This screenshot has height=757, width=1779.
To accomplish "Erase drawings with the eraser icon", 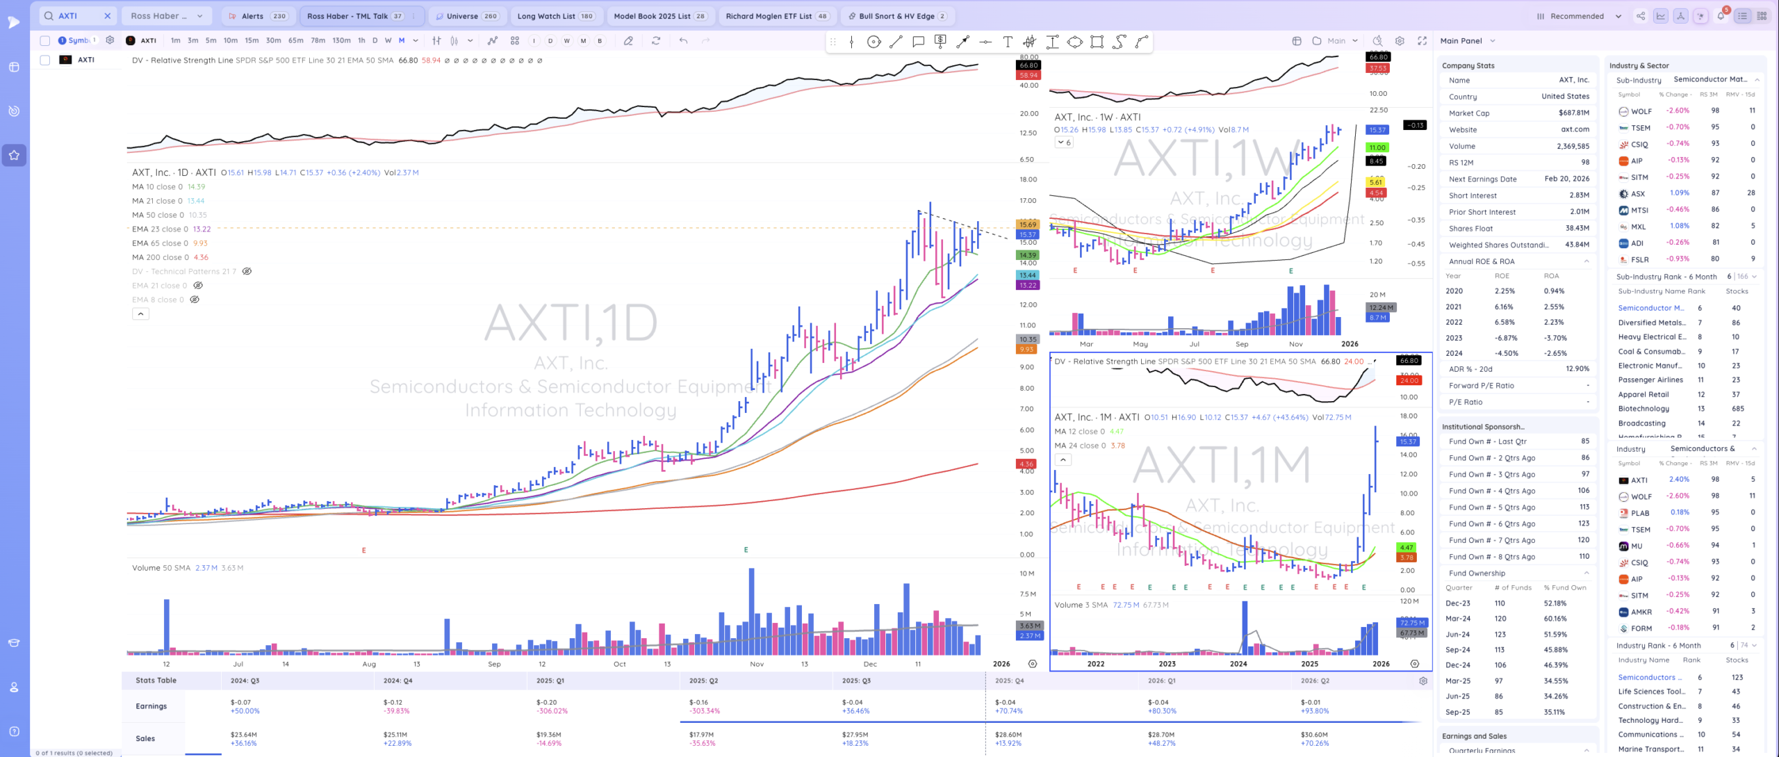I will click(628, 41).
